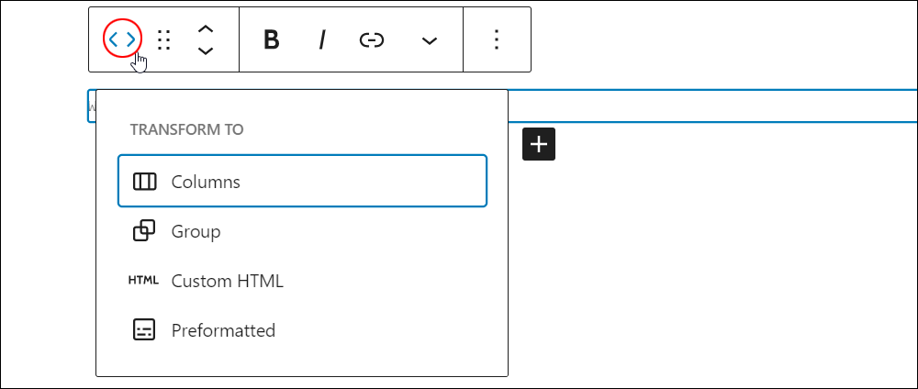Transform block to Group

(302, 231)
